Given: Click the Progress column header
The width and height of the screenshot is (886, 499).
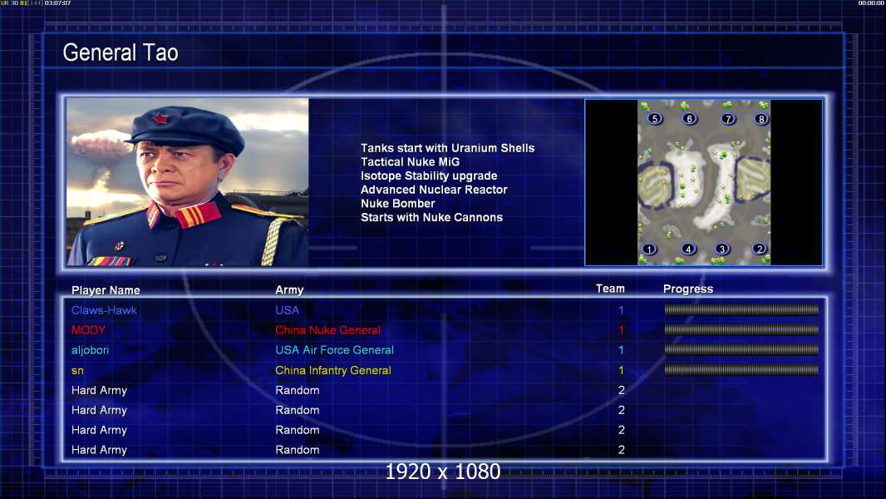Looking at the screenshot, I should [x=688, y=289].
